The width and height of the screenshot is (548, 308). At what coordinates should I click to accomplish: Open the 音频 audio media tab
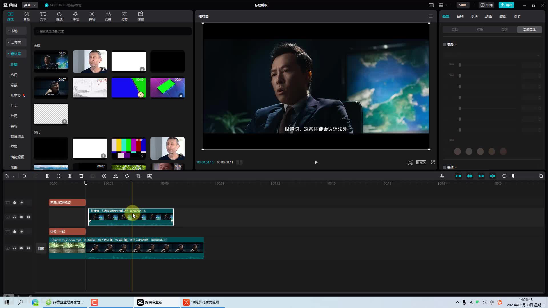(x=27, y=16)
